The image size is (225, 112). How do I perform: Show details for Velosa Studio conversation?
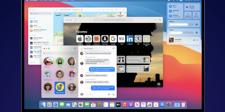click(x=113, y=48)
